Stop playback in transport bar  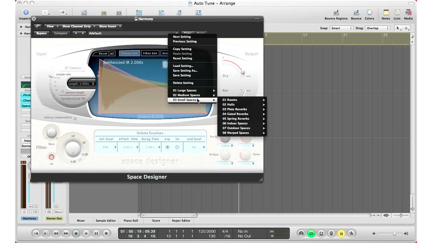[76, 233]
